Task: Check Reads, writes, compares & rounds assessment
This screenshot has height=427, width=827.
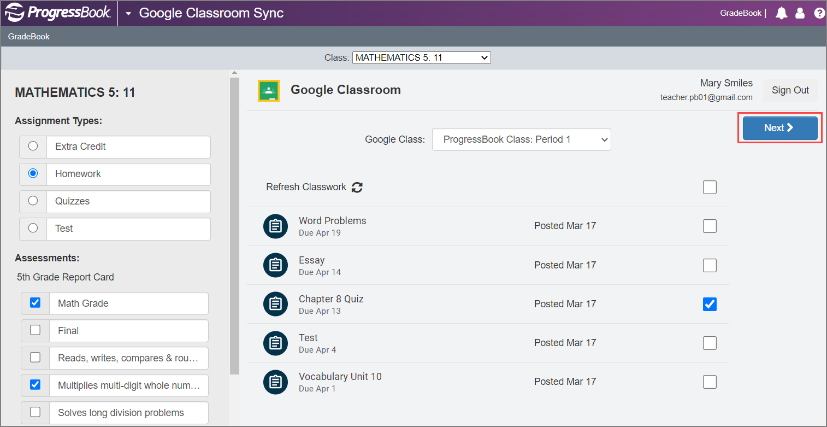Action: (x=35, y=358)
